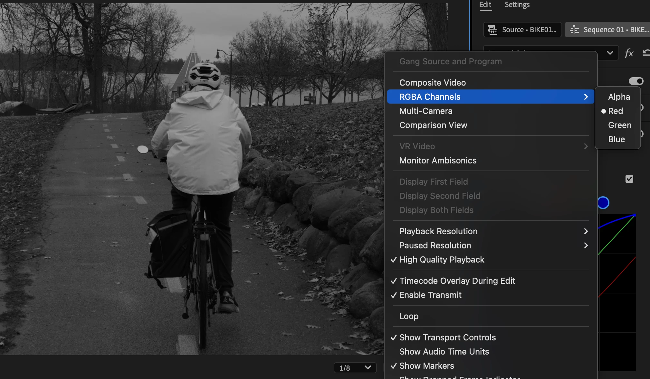Click the Source BIKE01 clip icon
650x379 pixels.
492,30
